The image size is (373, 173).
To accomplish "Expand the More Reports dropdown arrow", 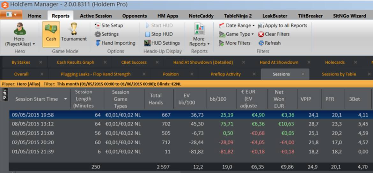I will 208,44.
